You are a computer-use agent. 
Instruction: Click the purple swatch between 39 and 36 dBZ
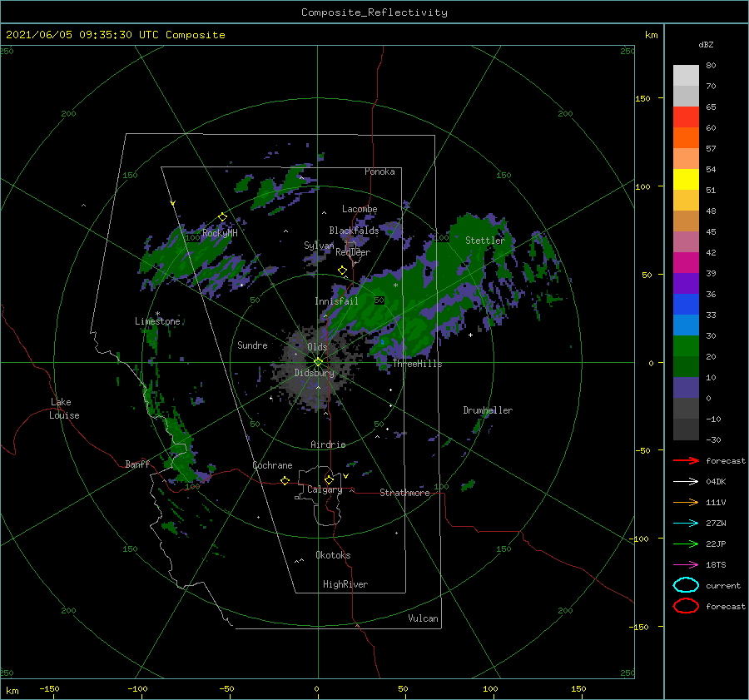pos(686,283)
